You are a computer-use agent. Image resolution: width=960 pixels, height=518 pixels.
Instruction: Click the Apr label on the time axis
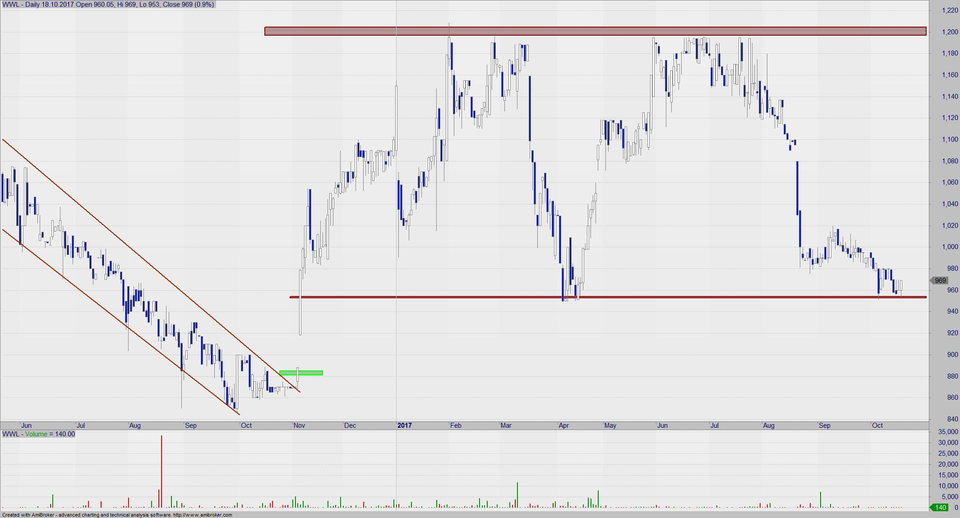click(564, 425)
